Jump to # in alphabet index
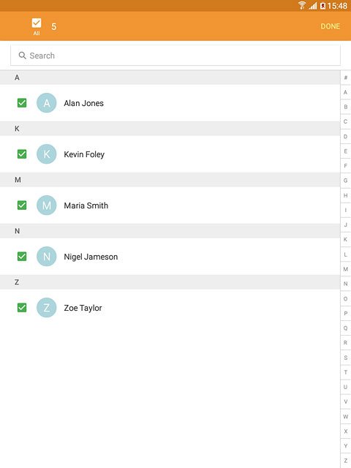The height and width of the screenshot is (468, 351). point(346,78)
